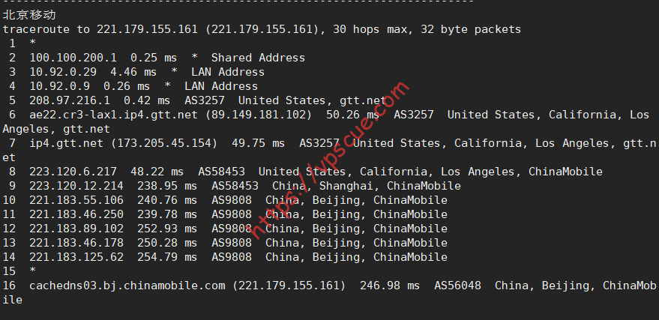The image size is (659, 320).
Task: Click hostname cachedns03.bj.chinamobile.com
Action: (127, 286)
